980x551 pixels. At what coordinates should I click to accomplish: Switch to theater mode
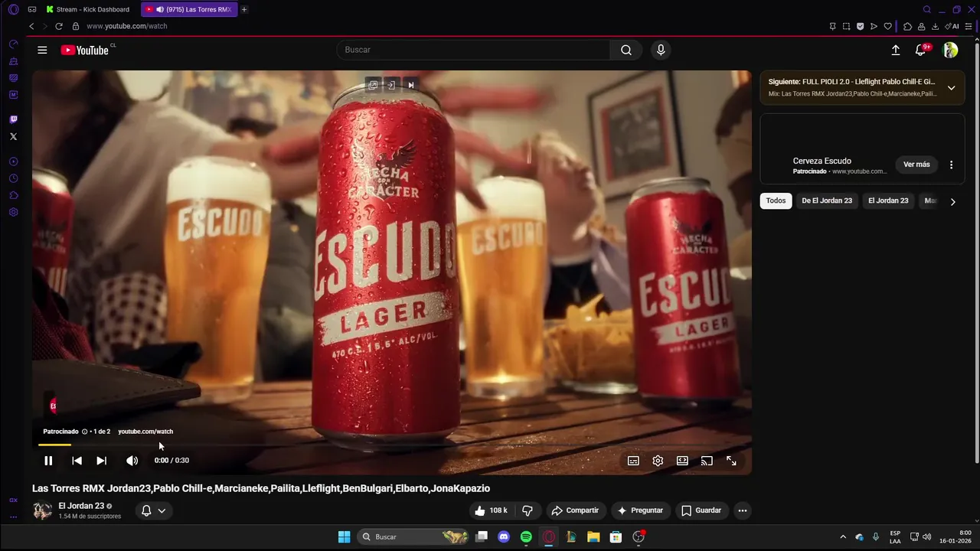(x=682, y=461)
